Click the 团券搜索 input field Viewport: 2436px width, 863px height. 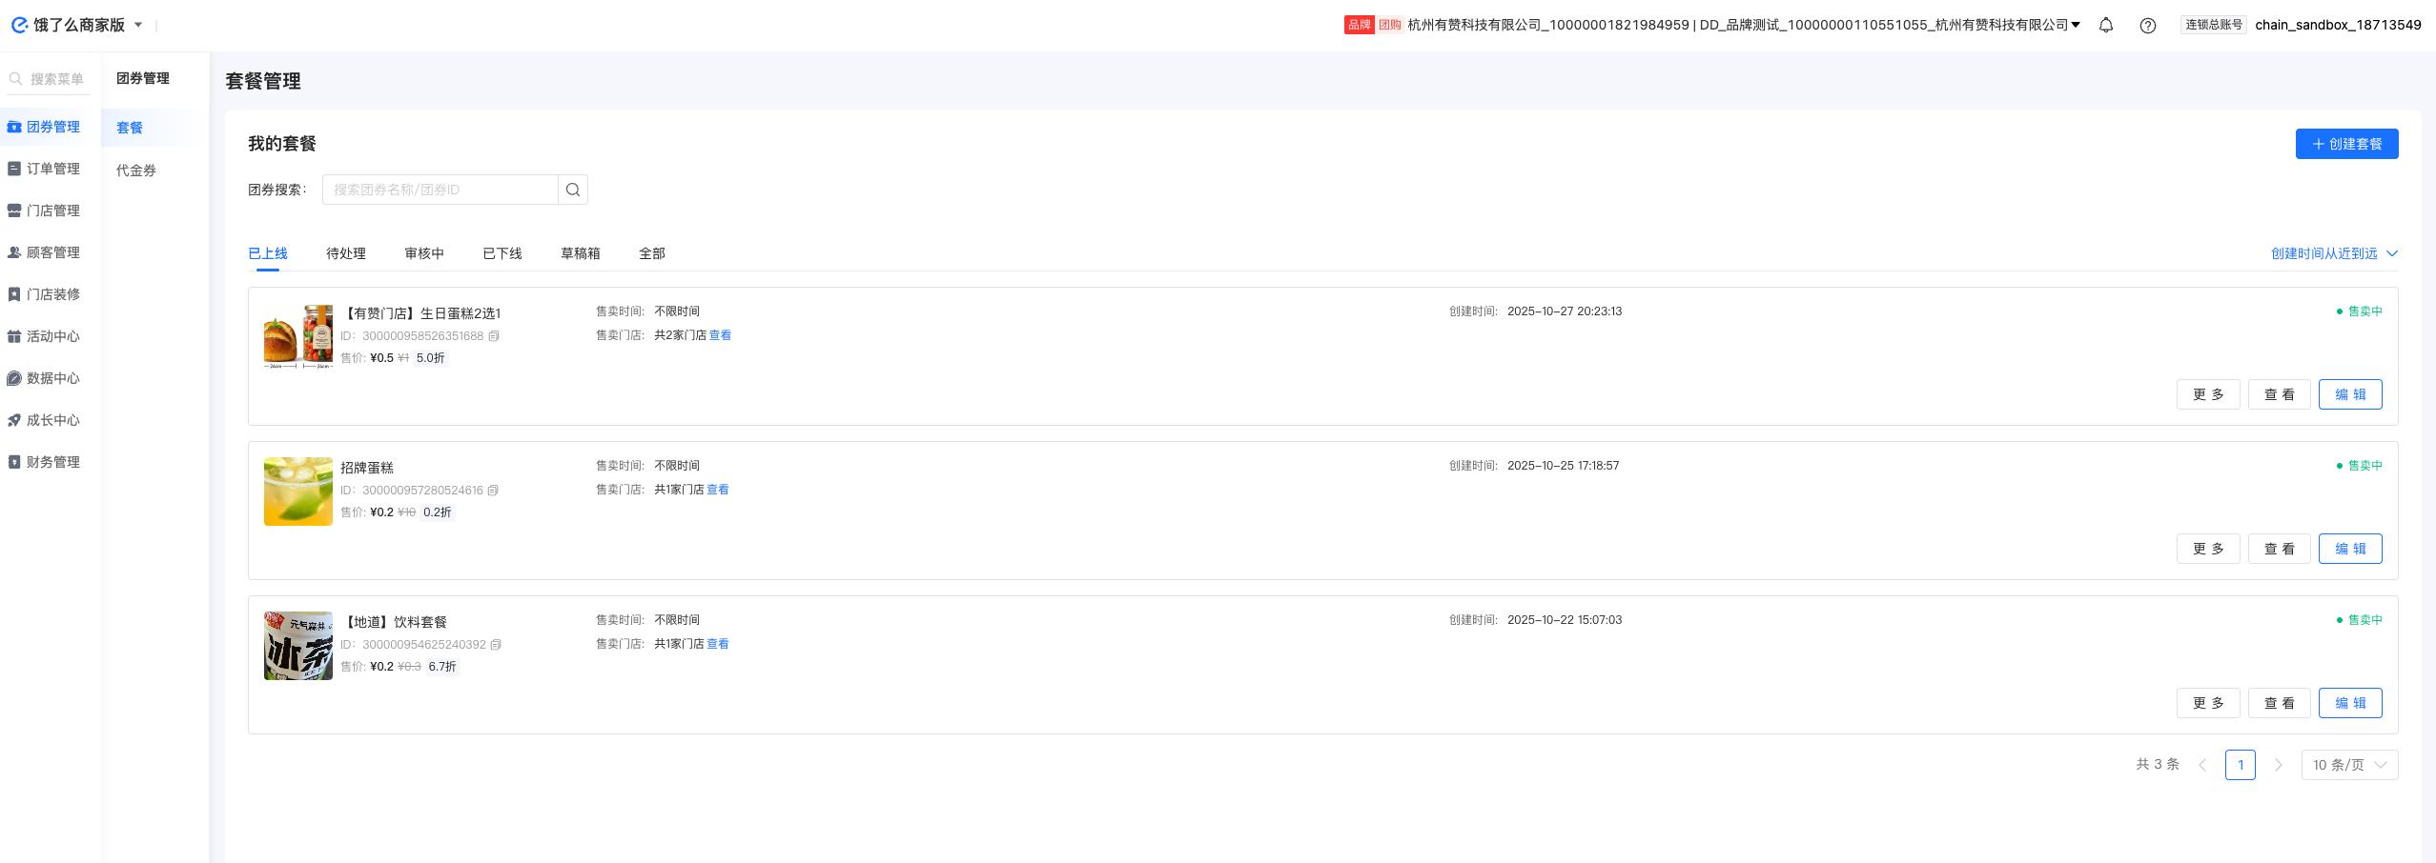(440, 190)
